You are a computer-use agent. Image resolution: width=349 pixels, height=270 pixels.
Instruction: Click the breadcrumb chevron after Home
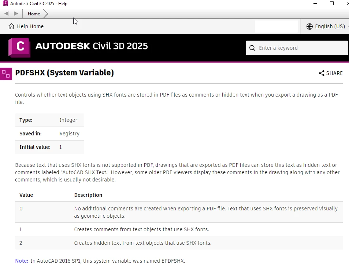click(x=45, y=14)
